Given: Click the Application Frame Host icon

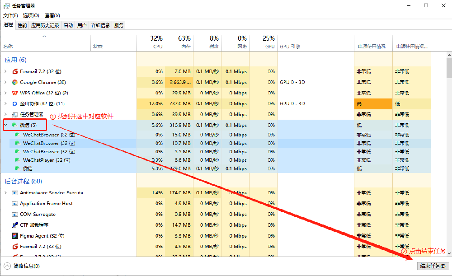Looking at the screenshot, I should pyautogui.click(x=15, y=203).
